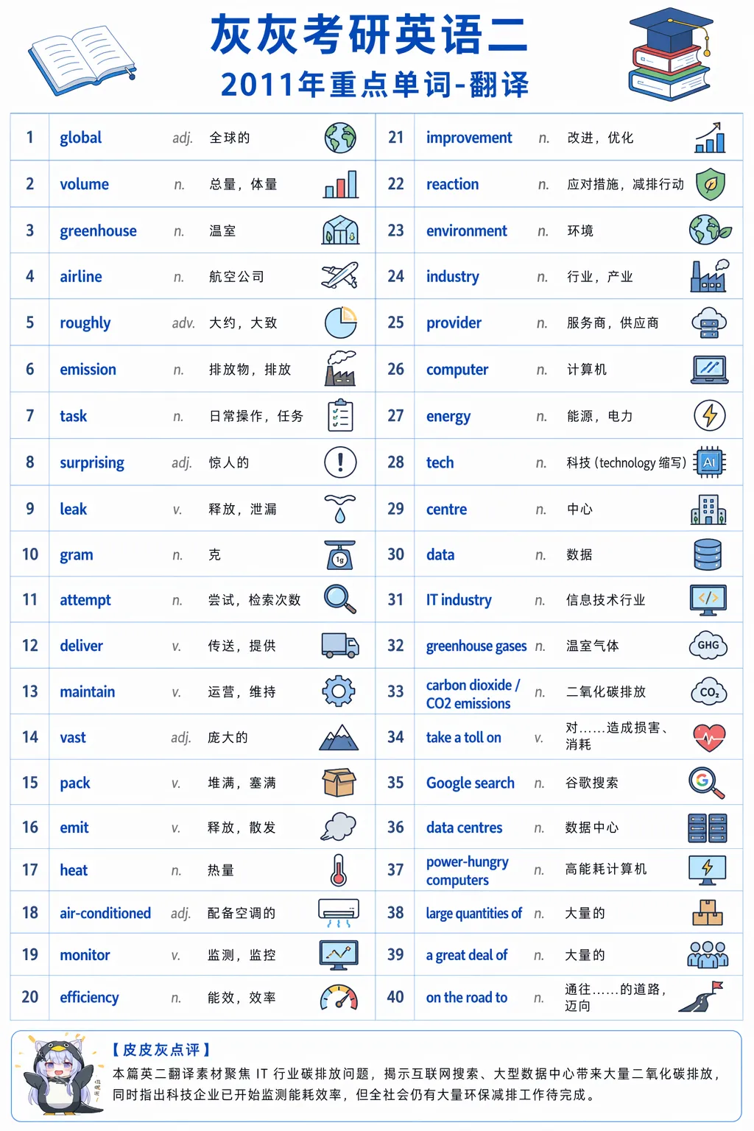Click the subtitle 2011年重点单词-翻译
Screen dimensions: 754x1131
pyautogui.click(x=375, y=85)
